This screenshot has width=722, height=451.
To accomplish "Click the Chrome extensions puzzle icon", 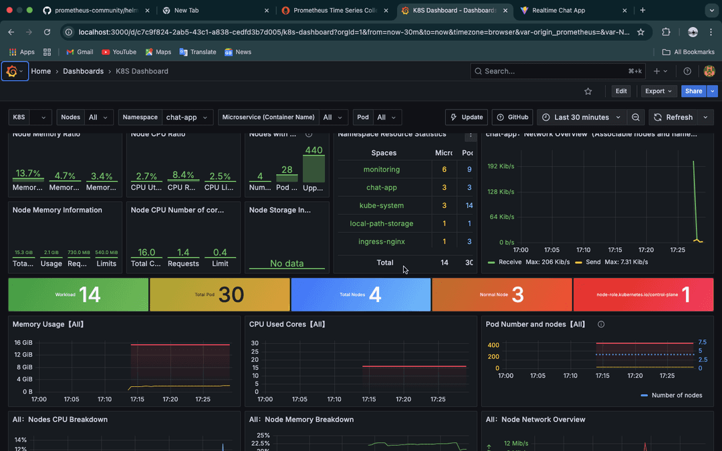I will [x=666, y=32].
